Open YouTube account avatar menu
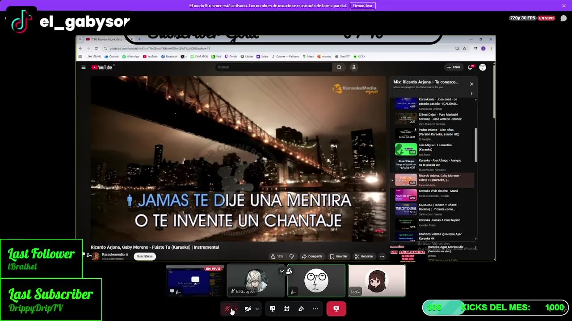The image size is (572, 321). [483, 67]
